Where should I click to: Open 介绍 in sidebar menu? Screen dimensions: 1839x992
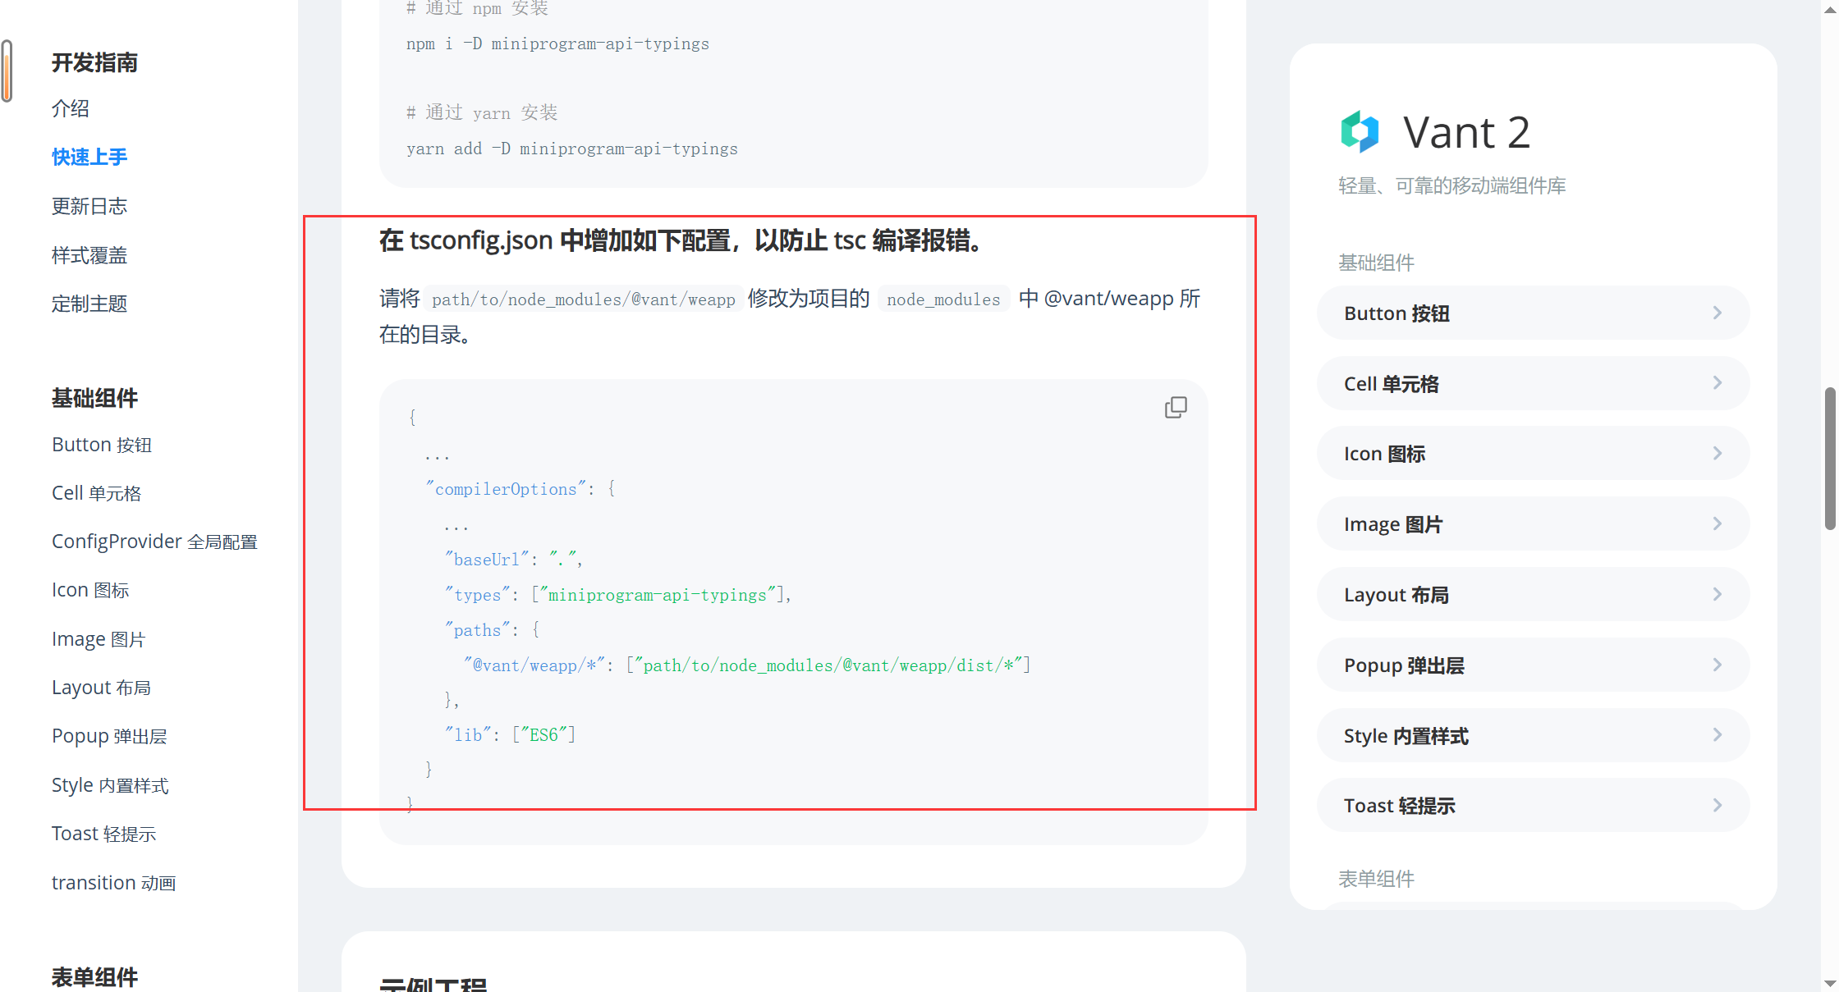coord(71,108)
